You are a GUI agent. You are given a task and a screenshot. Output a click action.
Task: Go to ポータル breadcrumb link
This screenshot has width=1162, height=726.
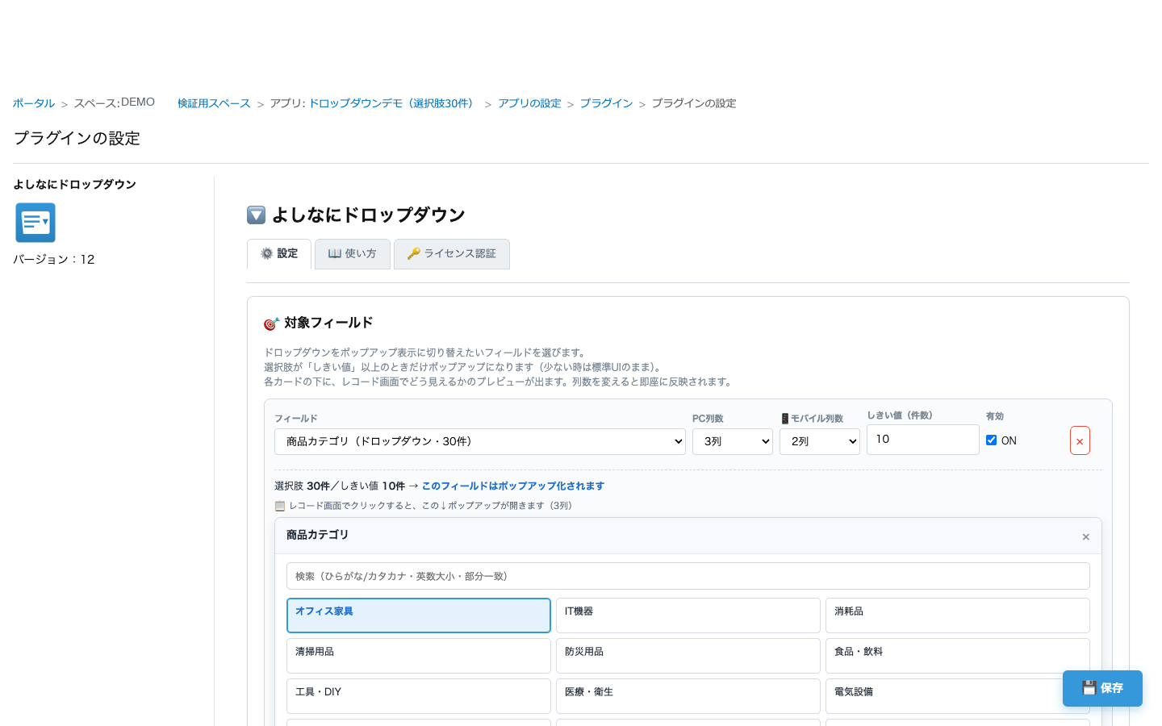pos(34,103)
